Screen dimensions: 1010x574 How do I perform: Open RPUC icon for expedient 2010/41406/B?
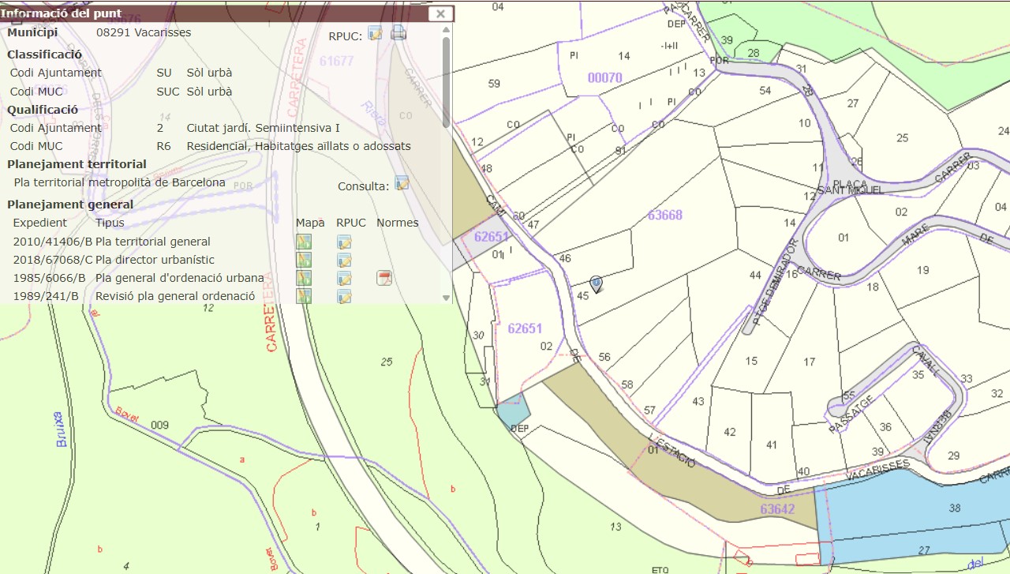click(x=344, y=242)
